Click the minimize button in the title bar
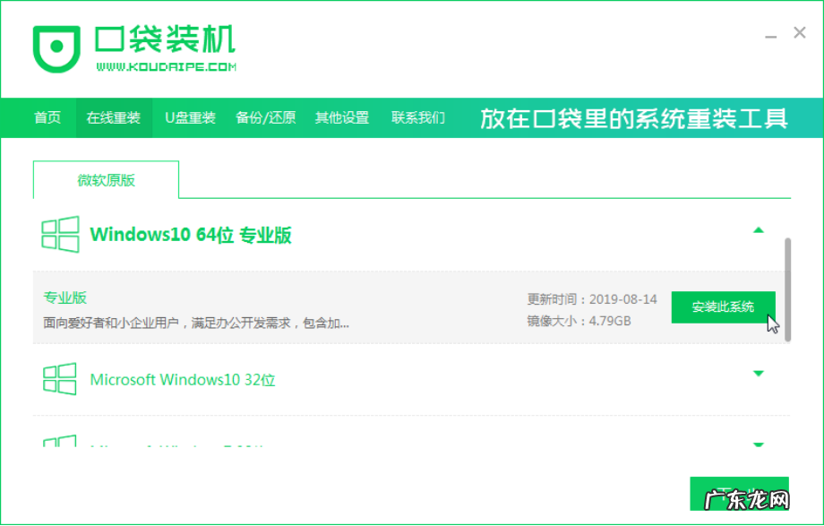 pos(770,32)
